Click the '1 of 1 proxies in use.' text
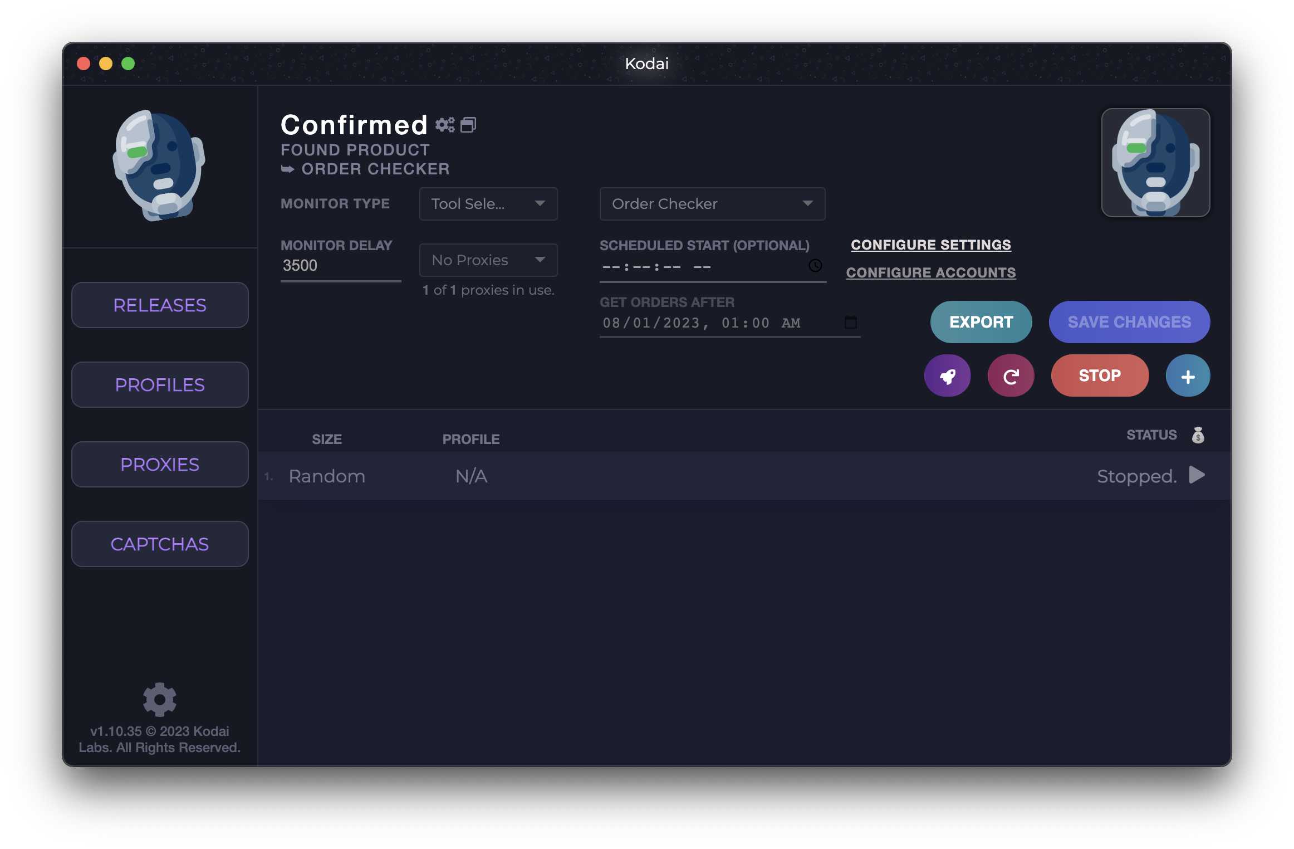Screen dimensions: 1294x849 click(x=488, y=290)
